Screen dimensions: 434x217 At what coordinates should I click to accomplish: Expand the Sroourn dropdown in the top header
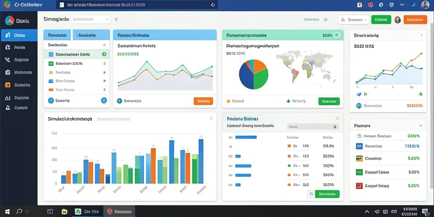(x=353, y=19)
